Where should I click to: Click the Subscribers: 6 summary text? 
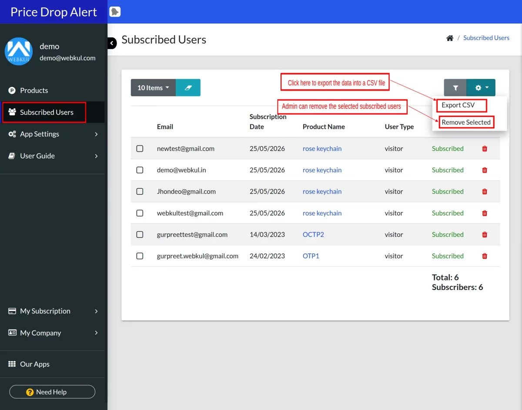pyautogui.click(x=457, y=287)
